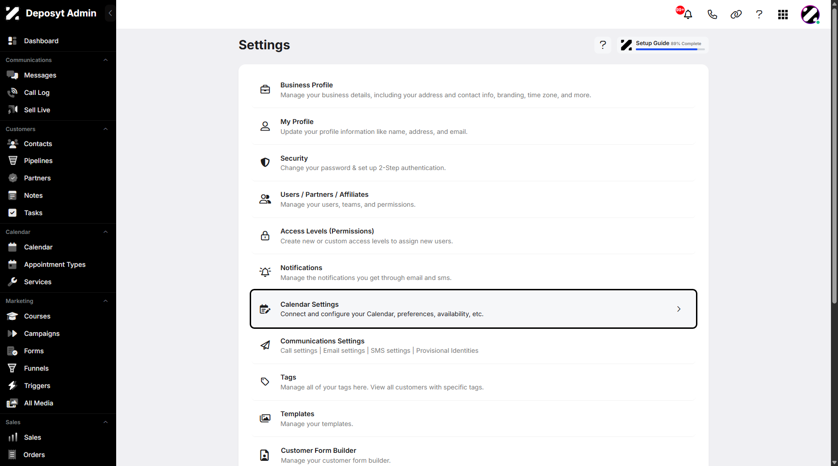Click the Setup Guide progress bar

[x=670, y=49]
